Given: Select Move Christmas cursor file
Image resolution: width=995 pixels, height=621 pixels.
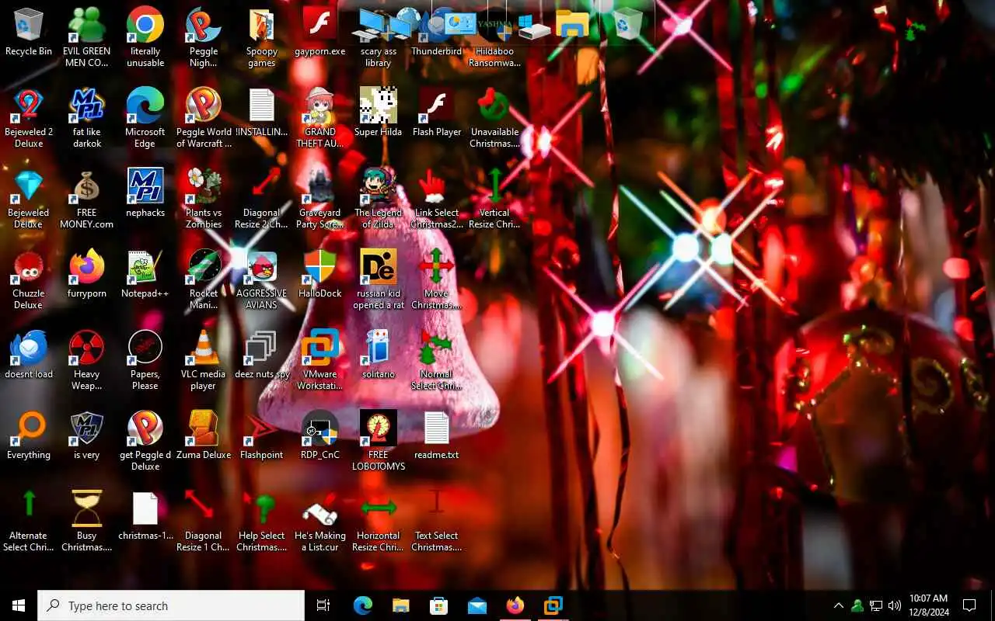Looking at the screenshot, I should tap(437, 279).
